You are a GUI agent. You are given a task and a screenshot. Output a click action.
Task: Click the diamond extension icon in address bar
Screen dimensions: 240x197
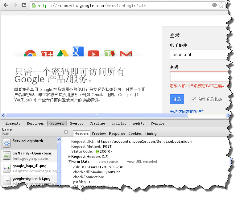pyautogui.click(x=214, y=5)
